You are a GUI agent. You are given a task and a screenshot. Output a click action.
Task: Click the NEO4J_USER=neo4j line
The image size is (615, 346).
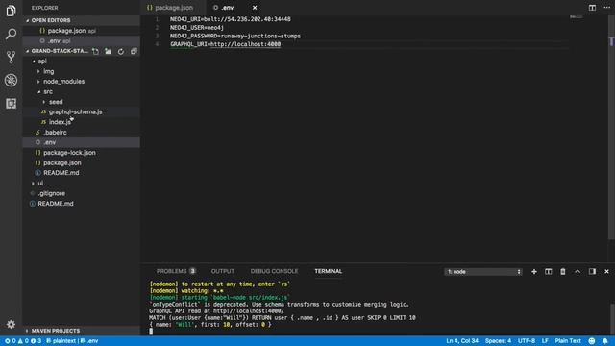click(x=197, y=28)
